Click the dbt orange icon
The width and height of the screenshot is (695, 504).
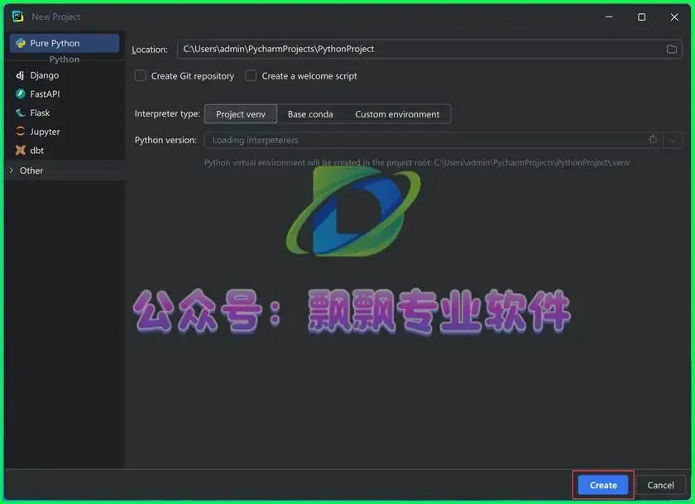pos(21,151)
